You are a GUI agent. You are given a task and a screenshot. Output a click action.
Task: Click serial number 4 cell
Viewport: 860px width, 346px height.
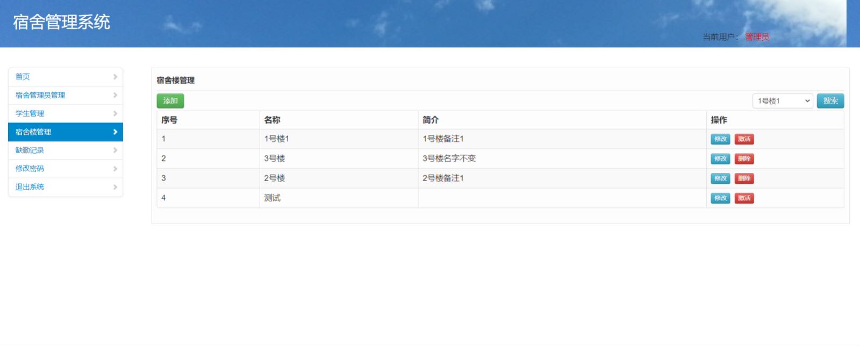pyautogui.click(x=208, y=198)
